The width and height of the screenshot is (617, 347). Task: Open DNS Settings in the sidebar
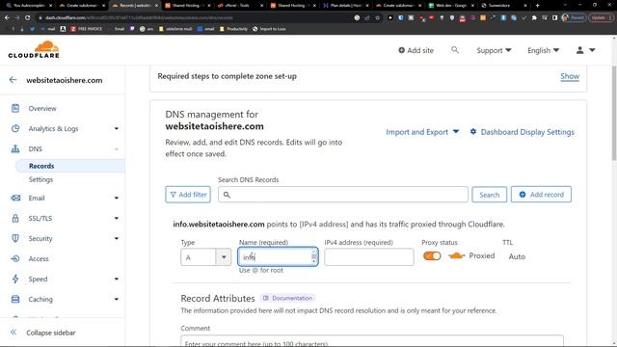pos(40,179)
